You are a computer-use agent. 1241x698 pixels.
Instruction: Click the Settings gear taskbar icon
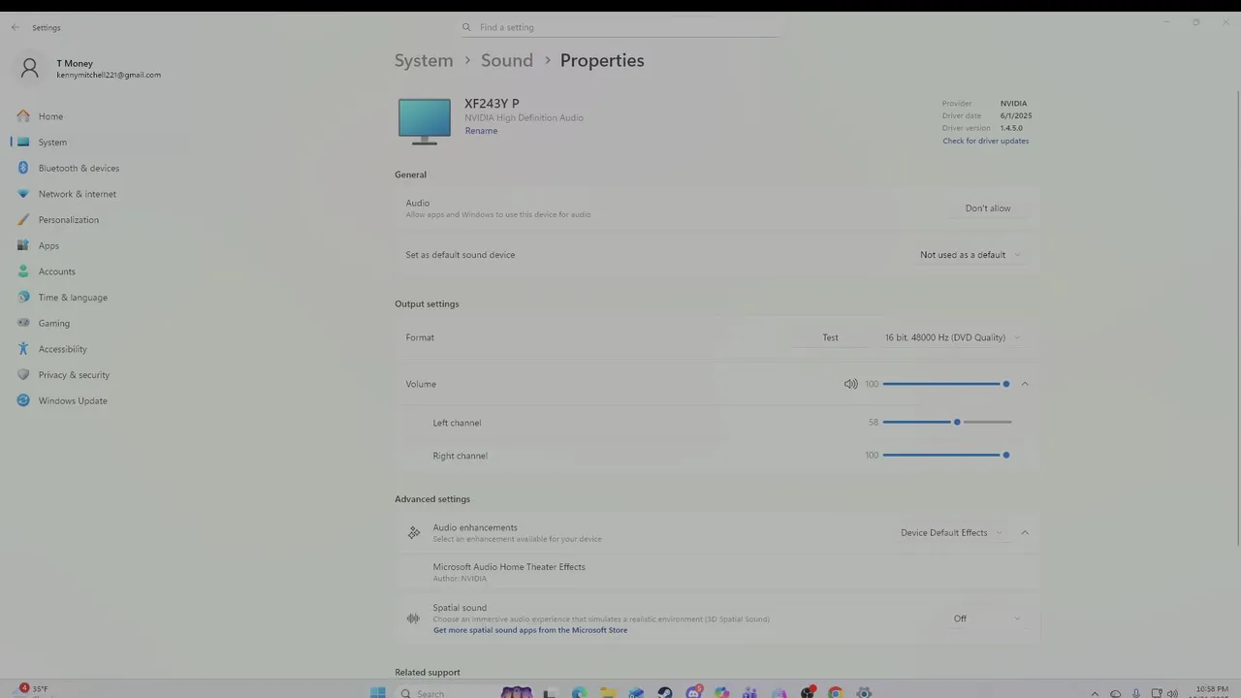864,692
